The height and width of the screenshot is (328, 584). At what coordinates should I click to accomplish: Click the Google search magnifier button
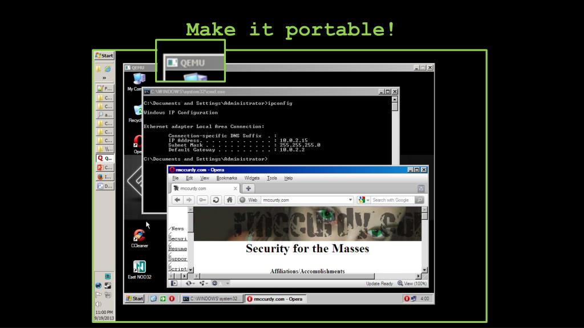419,200
